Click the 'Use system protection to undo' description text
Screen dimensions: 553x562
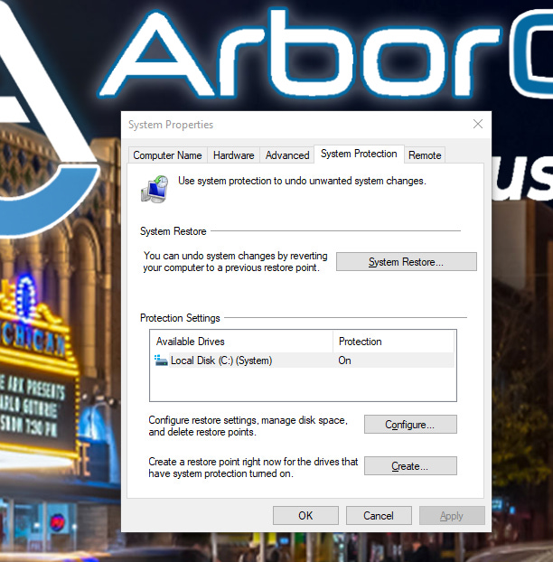click(302, 181)
